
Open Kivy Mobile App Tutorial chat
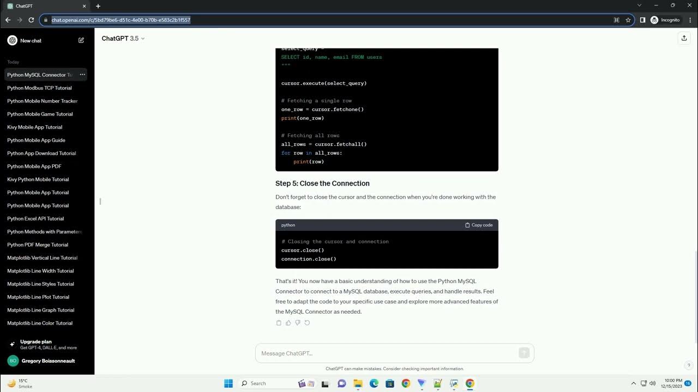coord(46,127)
